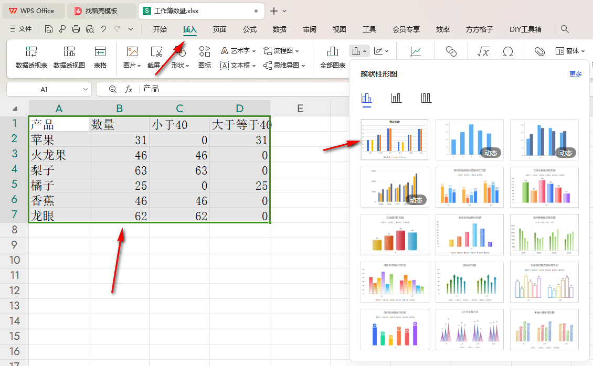Insert a hyperlink with link icon

(451, 51)
